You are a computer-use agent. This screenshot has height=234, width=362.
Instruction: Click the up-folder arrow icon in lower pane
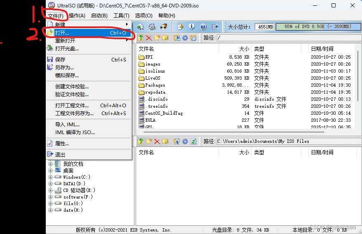point(141,142)
